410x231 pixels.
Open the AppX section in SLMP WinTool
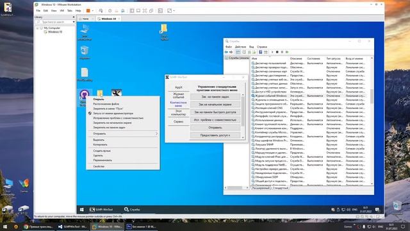pos(179,87)
